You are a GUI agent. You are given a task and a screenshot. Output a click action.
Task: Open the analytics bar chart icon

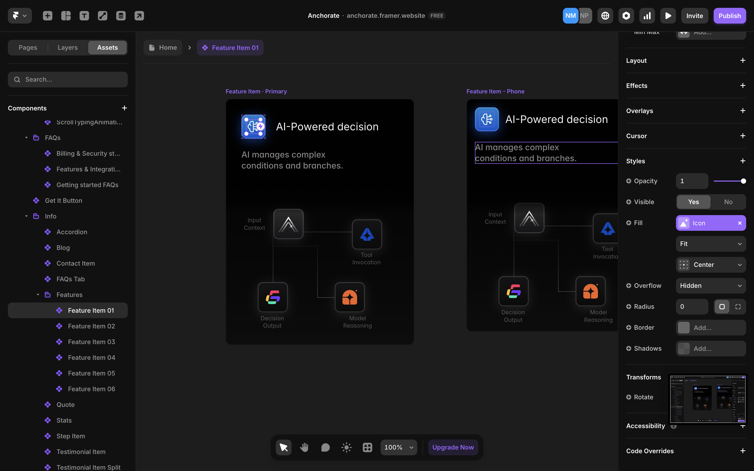click(x=647, y=16)
